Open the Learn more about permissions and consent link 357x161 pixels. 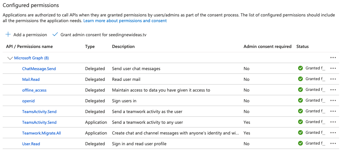tap(125, 21)
